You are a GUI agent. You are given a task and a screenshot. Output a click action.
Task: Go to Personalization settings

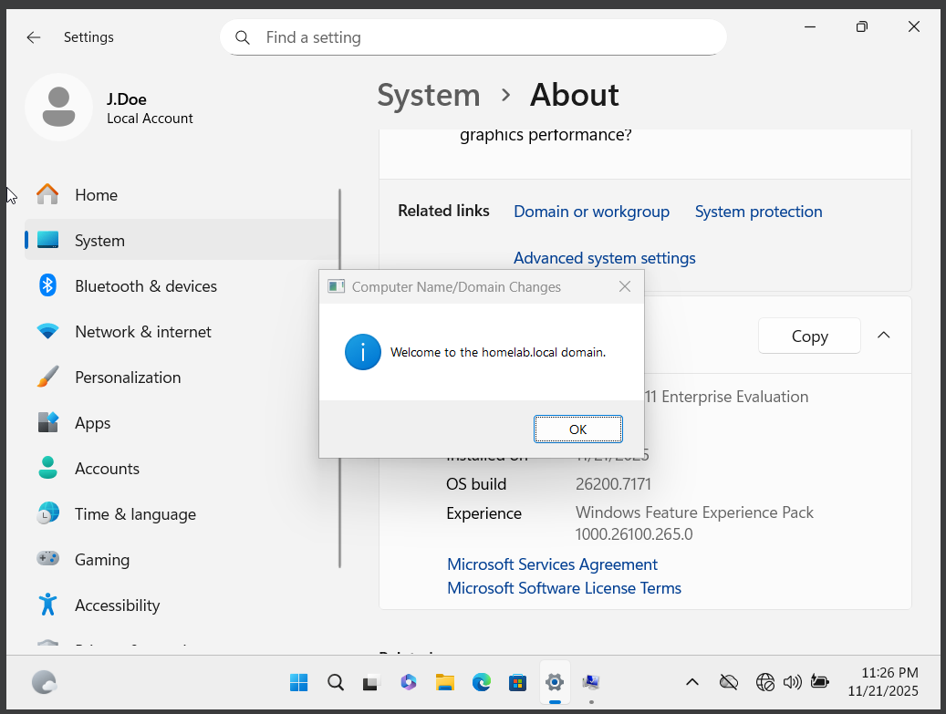tap(128, 378)
